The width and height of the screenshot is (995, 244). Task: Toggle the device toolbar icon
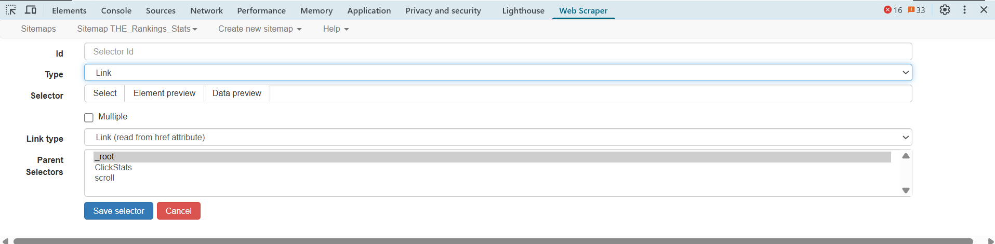31,10
